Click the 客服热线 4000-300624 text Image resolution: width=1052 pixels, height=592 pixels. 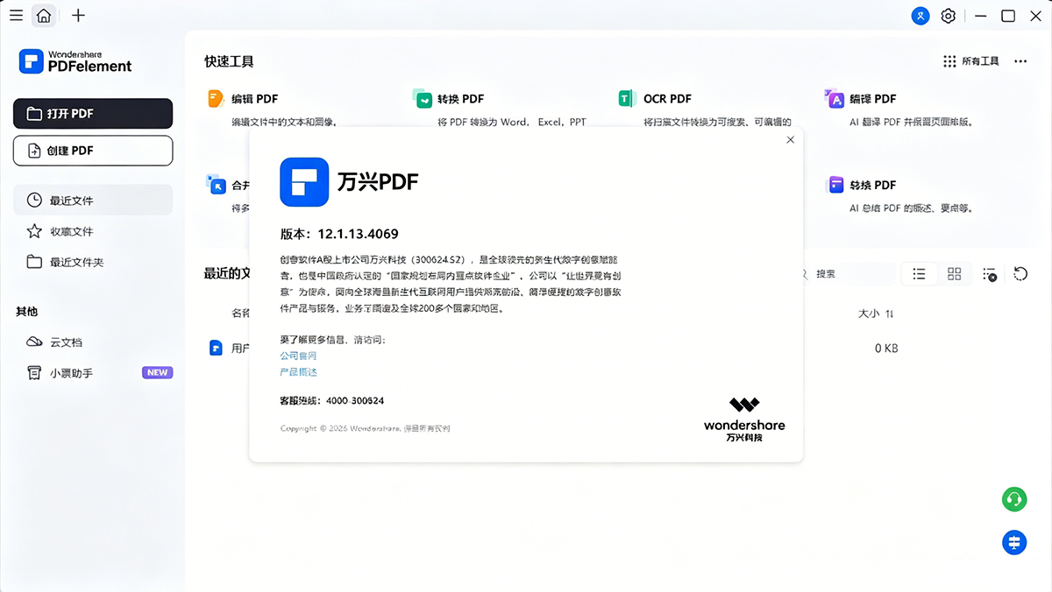coord(331,400)
